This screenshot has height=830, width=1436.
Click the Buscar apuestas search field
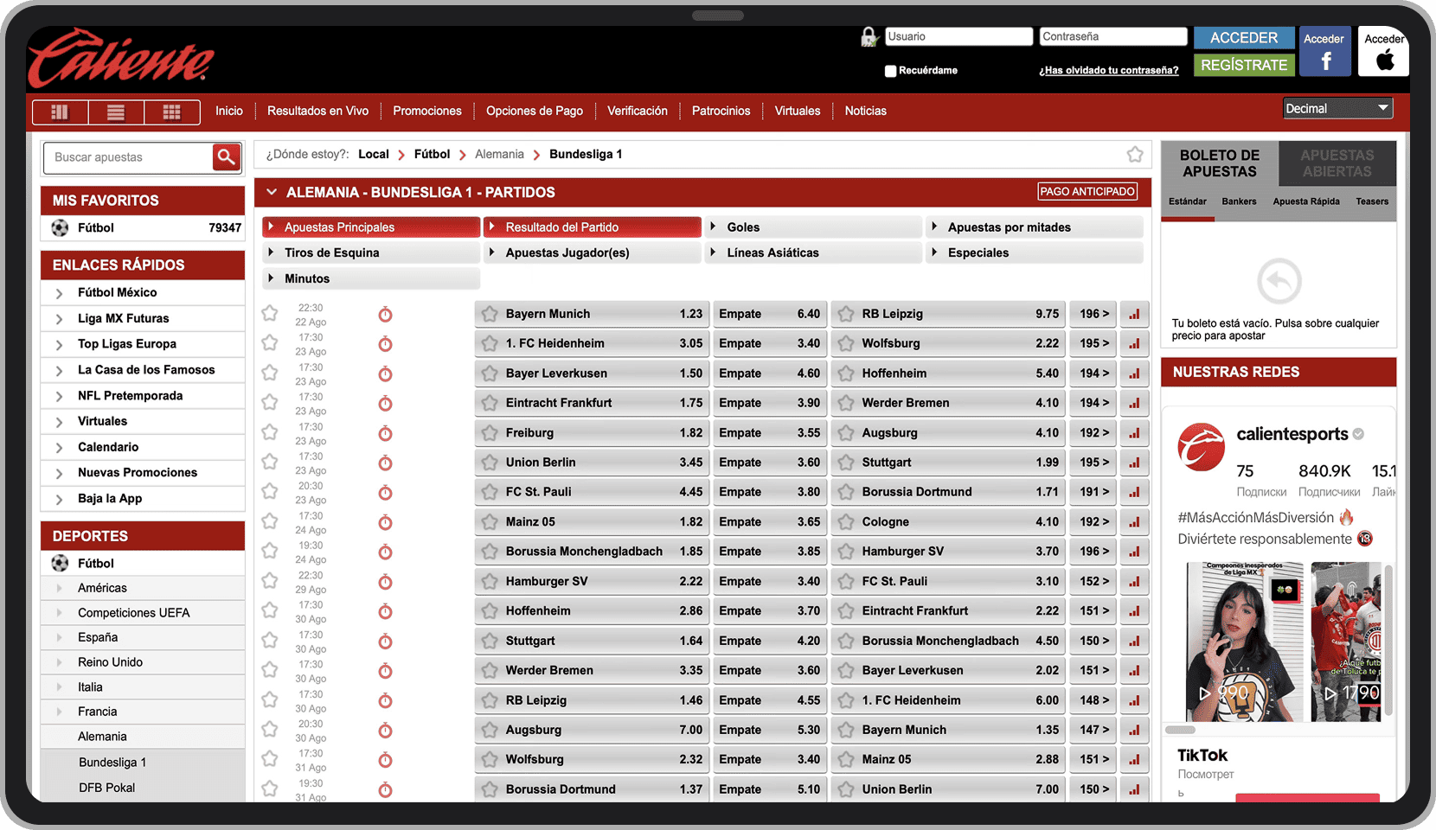[x=128, y=157]
